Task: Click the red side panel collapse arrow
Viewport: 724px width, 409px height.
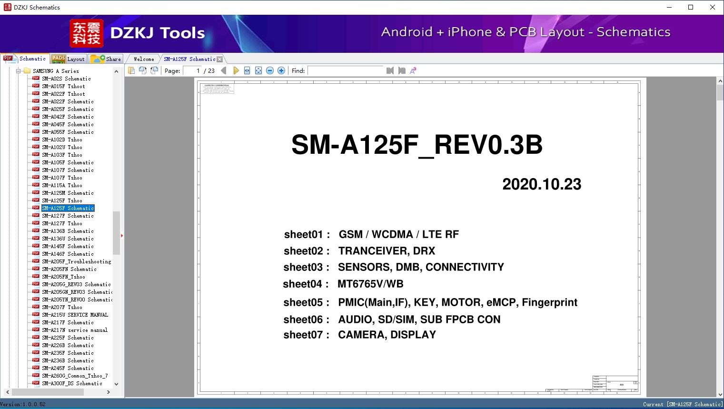Action: point(122,236)
